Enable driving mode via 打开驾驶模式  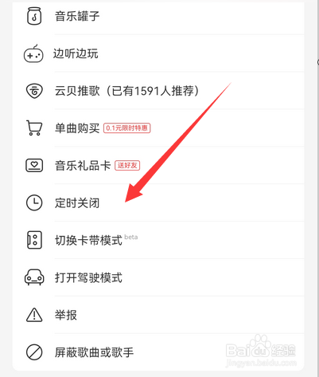(158, 277)
